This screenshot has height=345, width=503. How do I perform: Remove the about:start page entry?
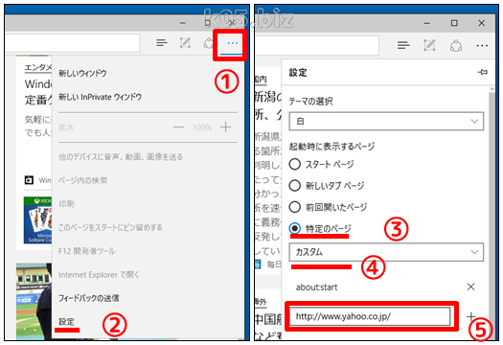coord(470,287)
